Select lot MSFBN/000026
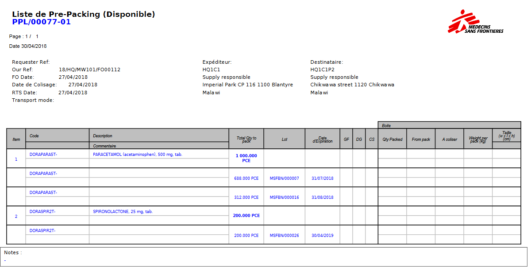The height and width of the screenshot is (275, 531). [x=284, y=236]
